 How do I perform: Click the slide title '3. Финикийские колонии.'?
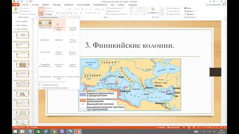(x=130, y=45)
